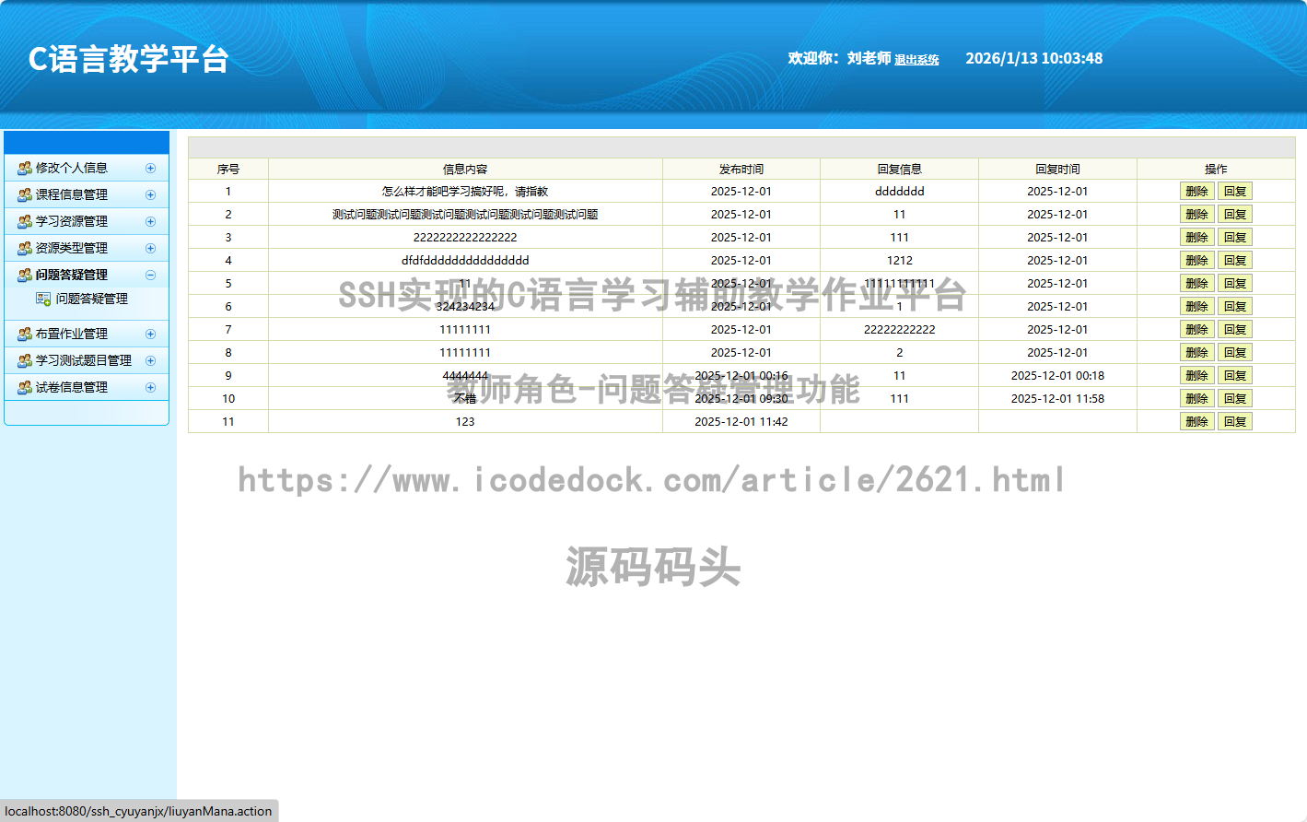Click 退出系统 logout link
The height and width of the screenshot is (822, 1307).
(916, 60)
